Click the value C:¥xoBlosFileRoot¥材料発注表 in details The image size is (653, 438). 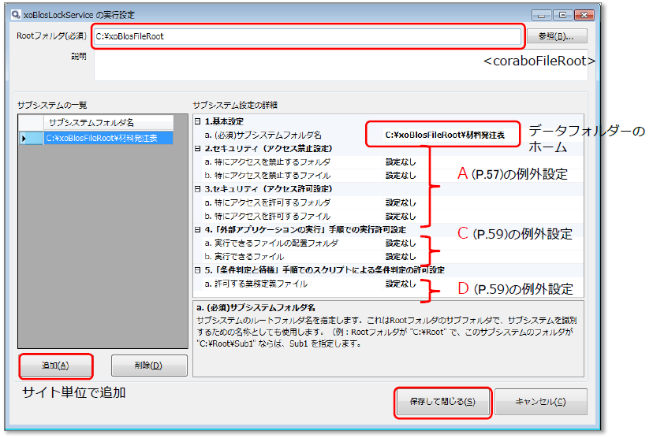(x=445, y=135)
